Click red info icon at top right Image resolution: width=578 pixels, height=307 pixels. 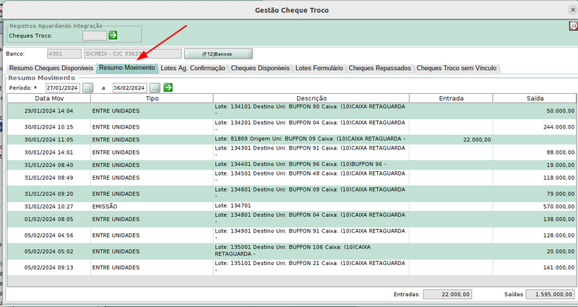(x=573, y=25)
